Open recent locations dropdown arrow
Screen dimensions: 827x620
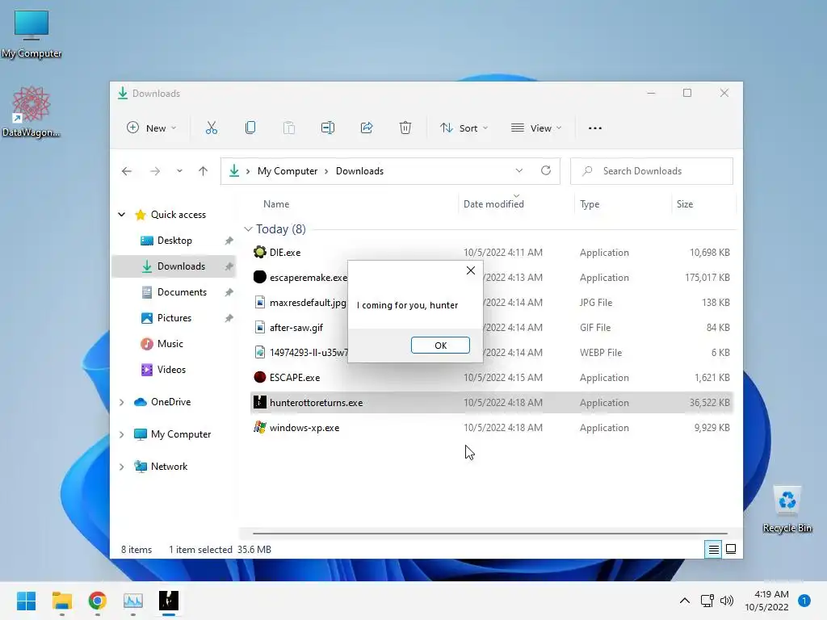(x=179, y=171)
